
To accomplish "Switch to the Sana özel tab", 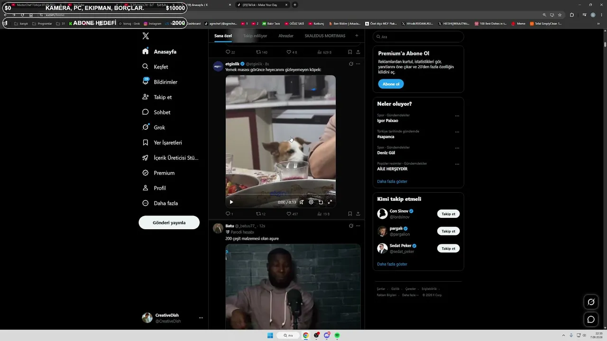I will pos(223,36).
